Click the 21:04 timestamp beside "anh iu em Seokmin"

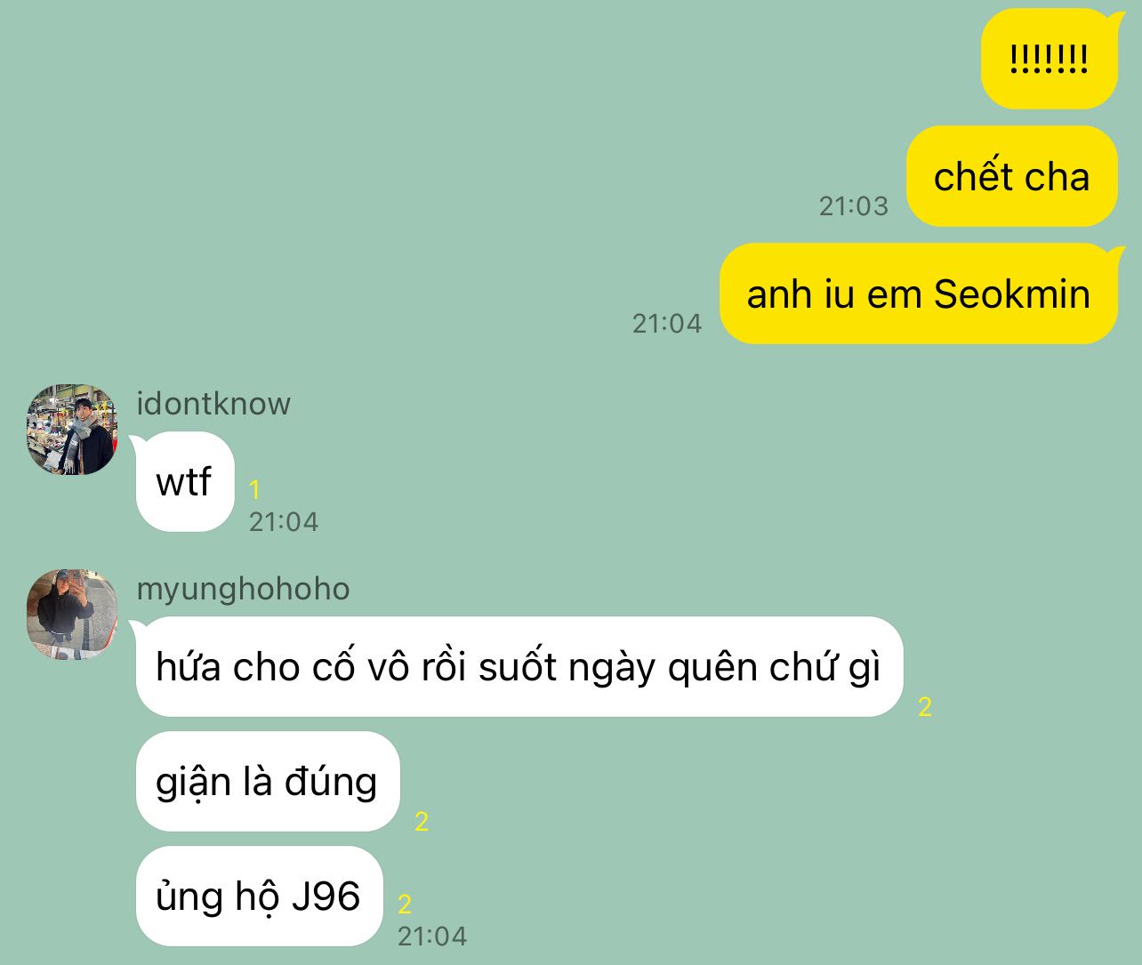667,324
